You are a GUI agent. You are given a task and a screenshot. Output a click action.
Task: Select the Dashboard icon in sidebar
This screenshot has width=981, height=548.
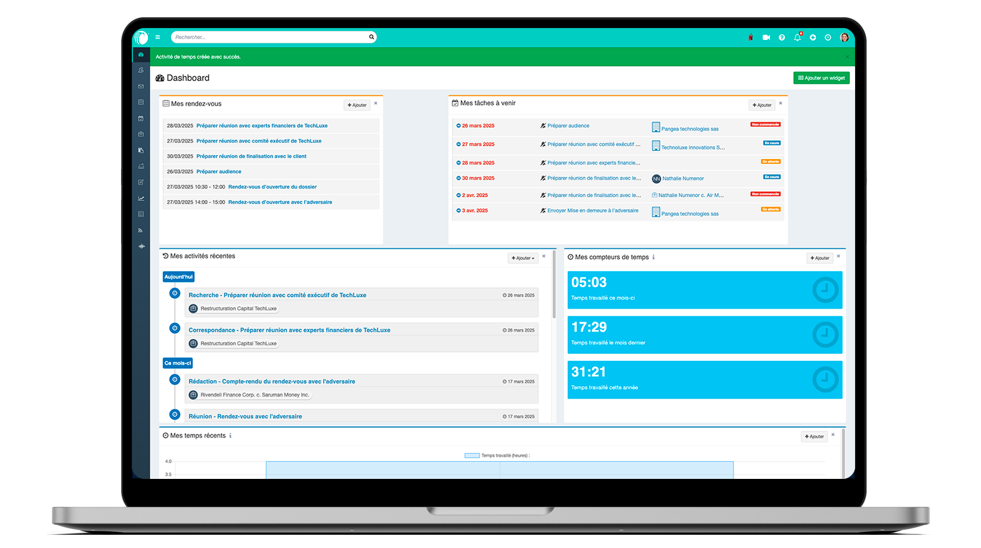[x=141, y=55]
